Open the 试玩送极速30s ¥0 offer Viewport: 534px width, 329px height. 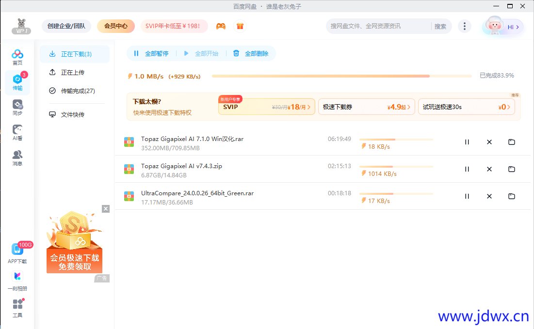tap(466, 107)
